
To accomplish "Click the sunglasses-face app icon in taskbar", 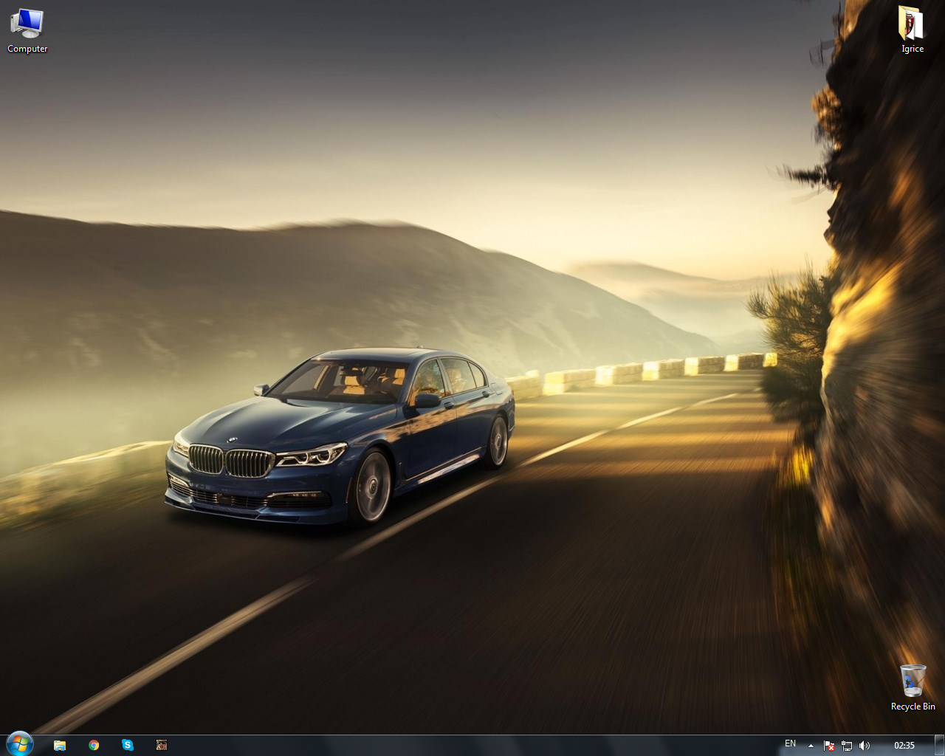I will 162,745.
